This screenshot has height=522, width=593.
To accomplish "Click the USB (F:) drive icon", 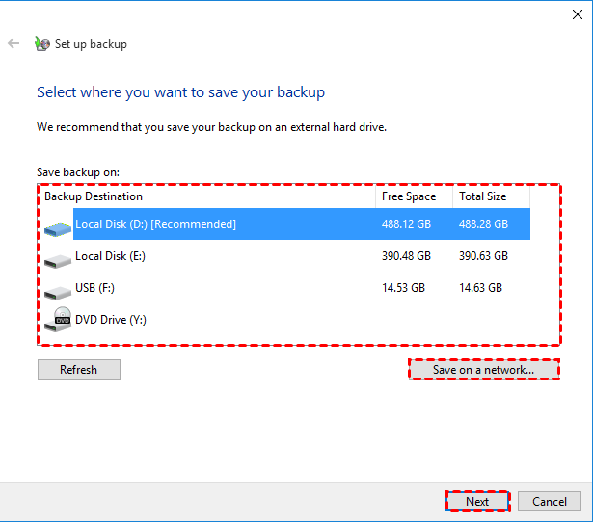I will click(58, 289).
